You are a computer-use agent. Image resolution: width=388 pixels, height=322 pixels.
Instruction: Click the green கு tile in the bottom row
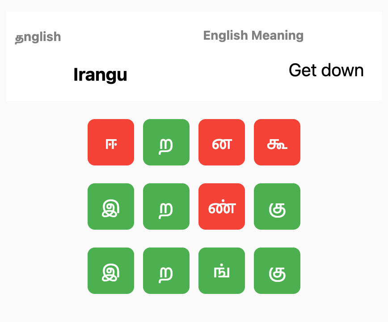pos(277,271)
